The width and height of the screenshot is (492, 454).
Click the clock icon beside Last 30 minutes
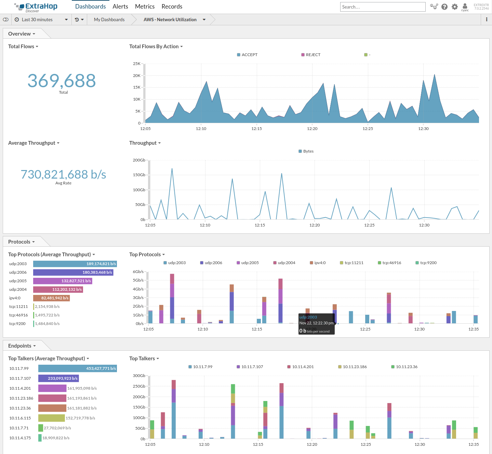coord(17,20)
